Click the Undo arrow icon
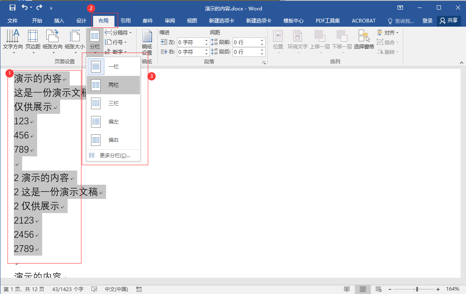The width and height of the screenshot is (466, 294). pyautogui.click(x=25, y=8)
